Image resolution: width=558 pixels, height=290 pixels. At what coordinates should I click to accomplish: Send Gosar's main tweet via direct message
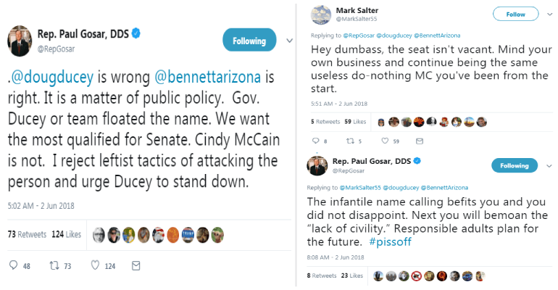tap(135, 266)
